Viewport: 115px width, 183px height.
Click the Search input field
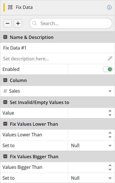(71, 23)
